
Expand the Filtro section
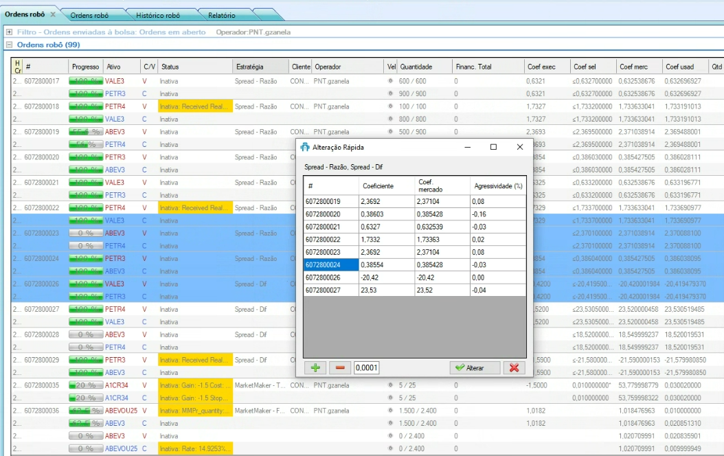9,32
